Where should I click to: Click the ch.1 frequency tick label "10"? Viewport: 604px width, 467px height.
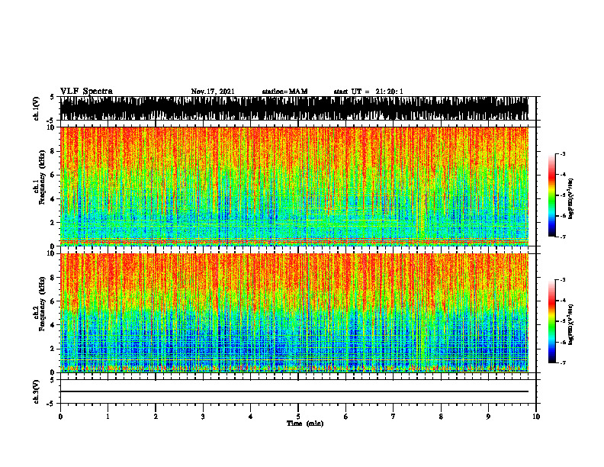click(52, 127)
